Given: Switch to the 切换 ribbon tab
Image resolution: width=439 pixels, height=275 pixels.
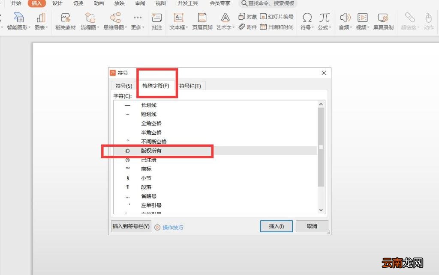Looking at the screenshot, I should point(78,3).
